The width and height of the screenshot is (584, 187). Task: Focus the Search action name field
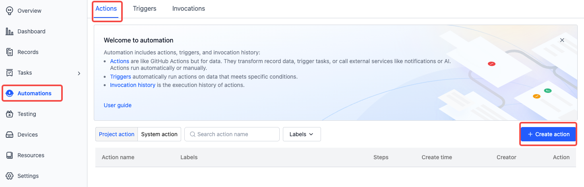tap(232, 134)
